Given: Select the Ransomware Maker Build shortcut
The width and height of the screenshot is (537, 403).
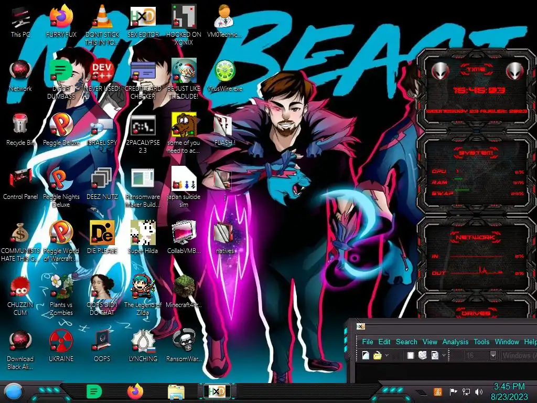Looking at the screenshot, I should 143,188.
